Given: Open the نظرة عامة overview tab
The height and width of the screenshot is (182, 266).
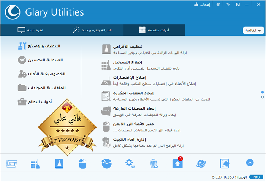Looking at the screenshot, I should tap(31, 30).
